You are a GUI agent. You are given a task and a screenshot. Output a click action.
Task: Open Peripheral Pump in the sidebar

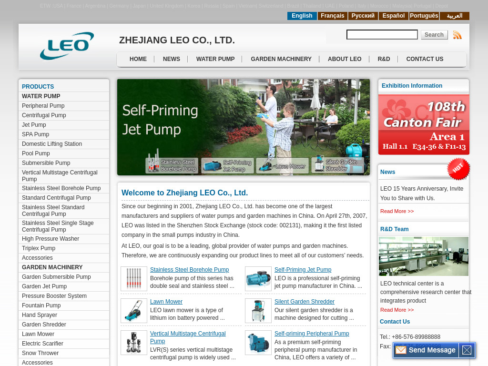[43, 106]
